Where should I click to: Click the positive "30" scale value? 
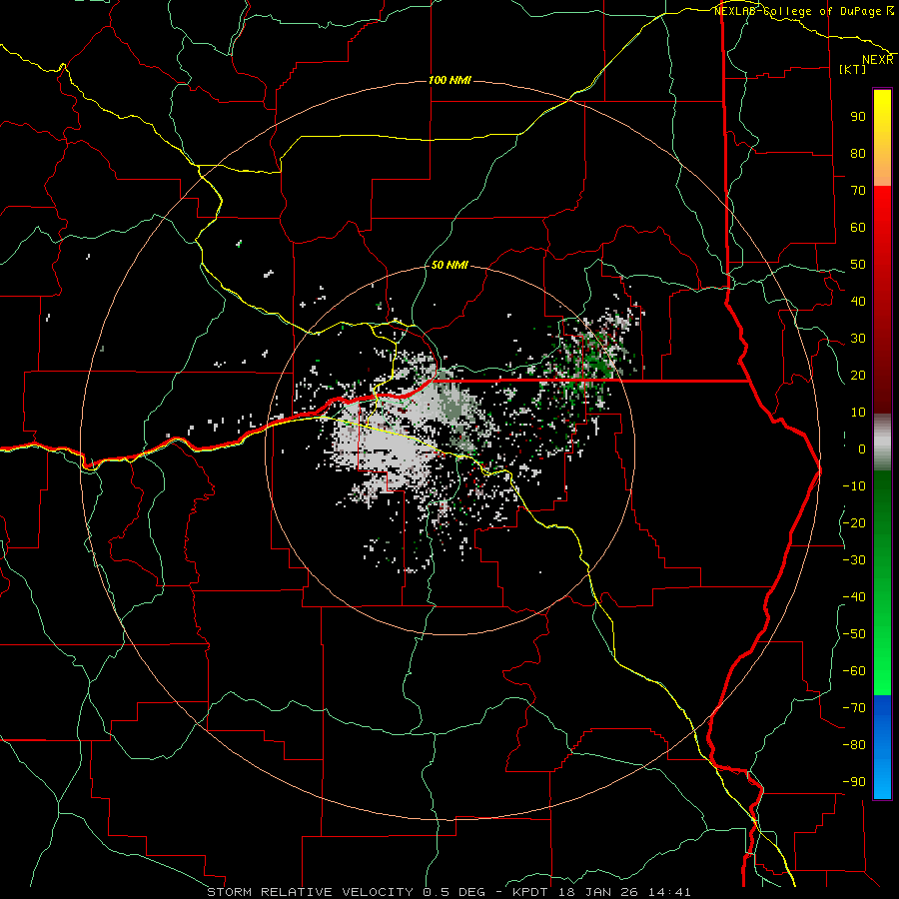pyautogui.click(x=858, y=339)
